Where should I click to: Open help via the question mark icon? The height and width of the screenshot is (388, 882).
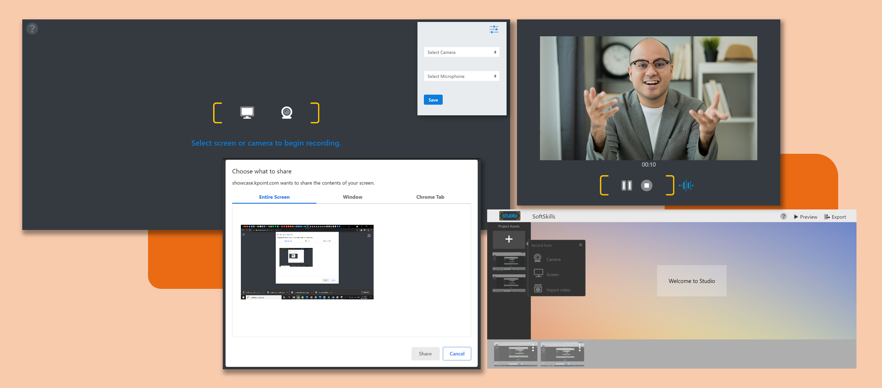pos(32,28)
